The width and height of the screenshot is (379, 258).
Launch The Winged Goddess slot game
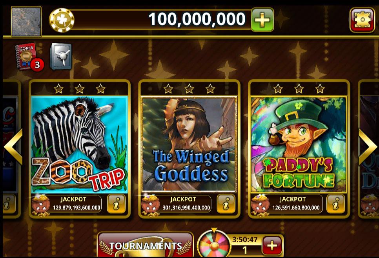(x=189, y=145)
